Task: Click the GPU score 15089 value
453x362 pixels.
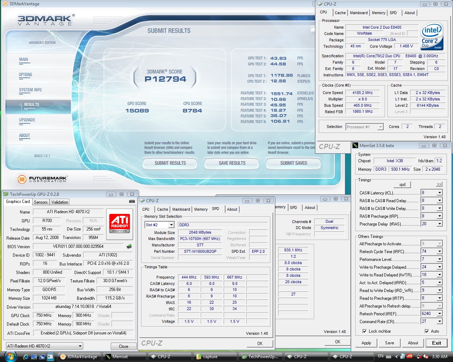Action: pos(137,111)
